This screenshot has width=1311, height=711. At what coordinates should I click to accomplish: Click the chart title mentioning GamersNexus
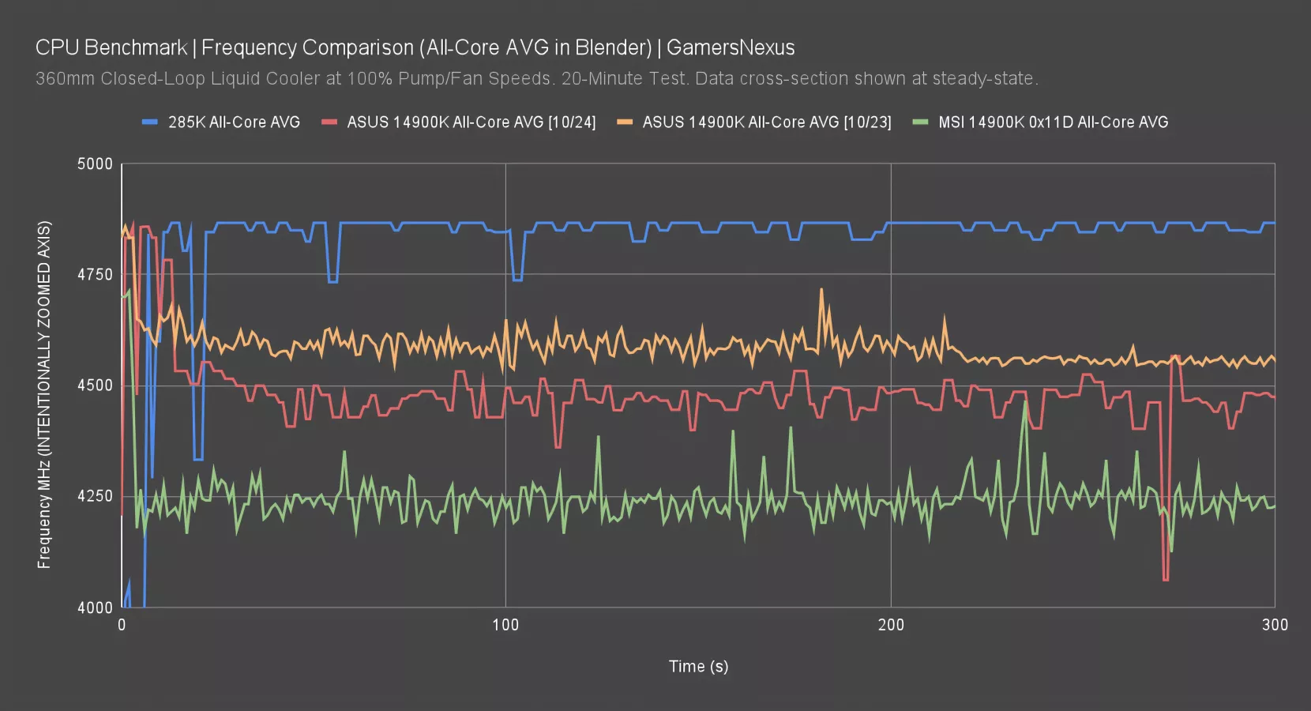pos(415,47)
